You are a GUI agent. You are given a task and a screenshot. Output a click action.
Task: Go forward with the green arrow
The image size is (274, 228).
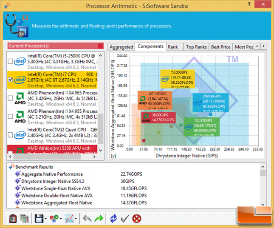click(x=99, y=219)
